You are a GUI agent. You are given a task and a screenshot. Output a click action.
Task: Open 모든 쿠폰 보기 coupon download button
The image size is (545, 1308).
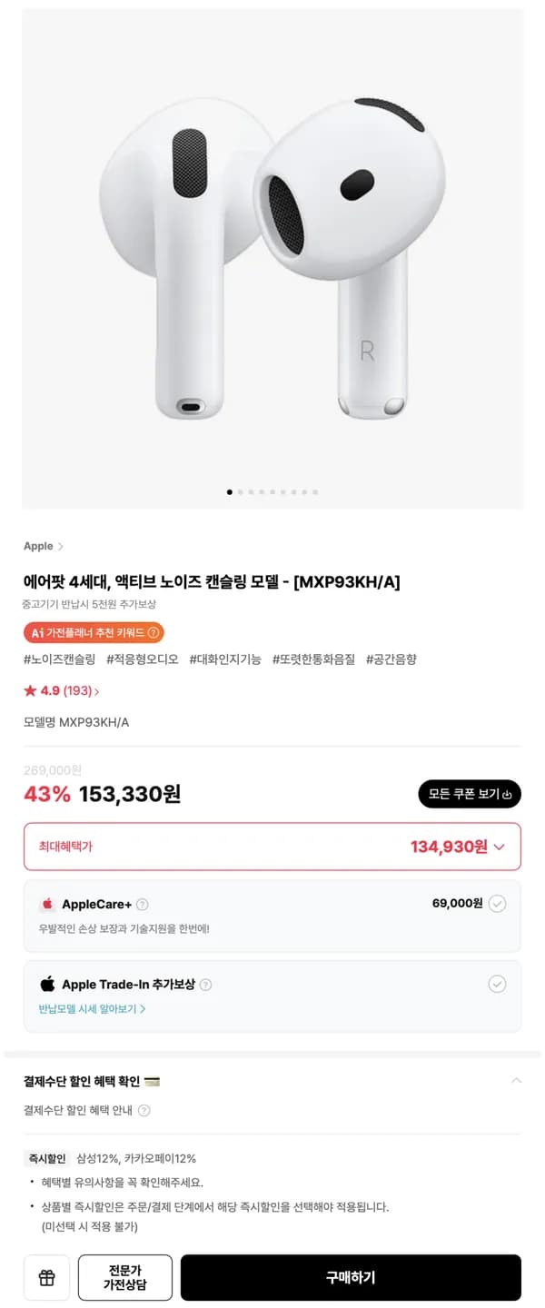click(470, 794)
